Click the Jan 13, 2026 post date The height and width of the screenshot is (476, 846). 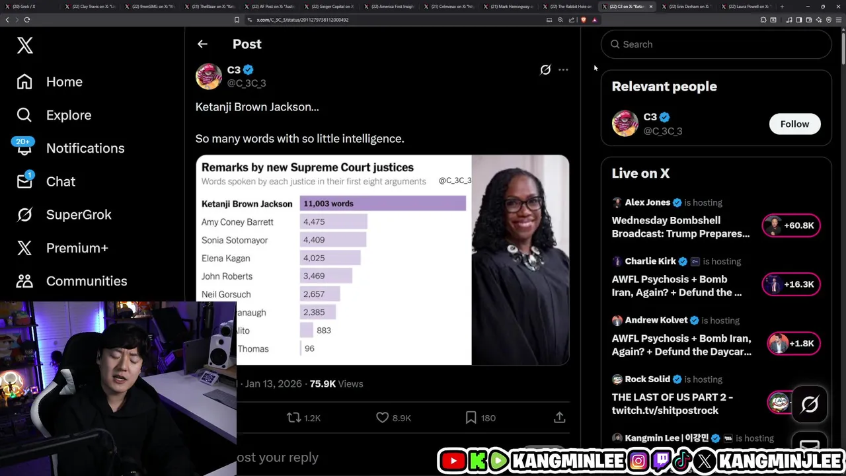click(x=274, y=383)
